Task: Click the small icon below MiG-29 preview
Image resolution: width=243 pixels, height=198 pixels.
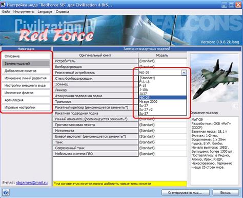Action: coord(236,106)
